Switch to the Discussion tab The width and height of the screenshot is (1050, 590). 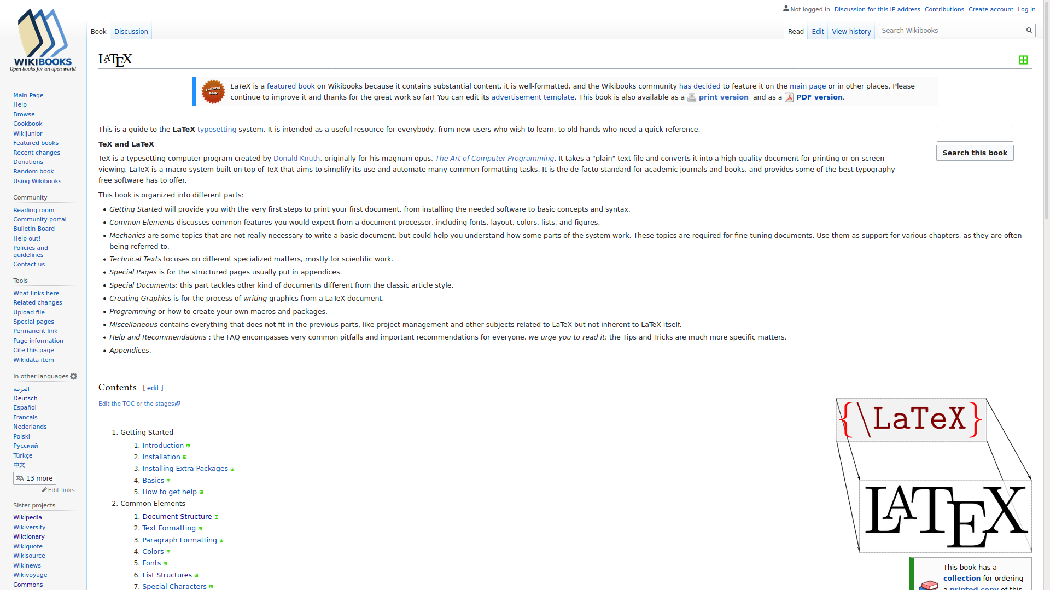(x=131, y=32)
